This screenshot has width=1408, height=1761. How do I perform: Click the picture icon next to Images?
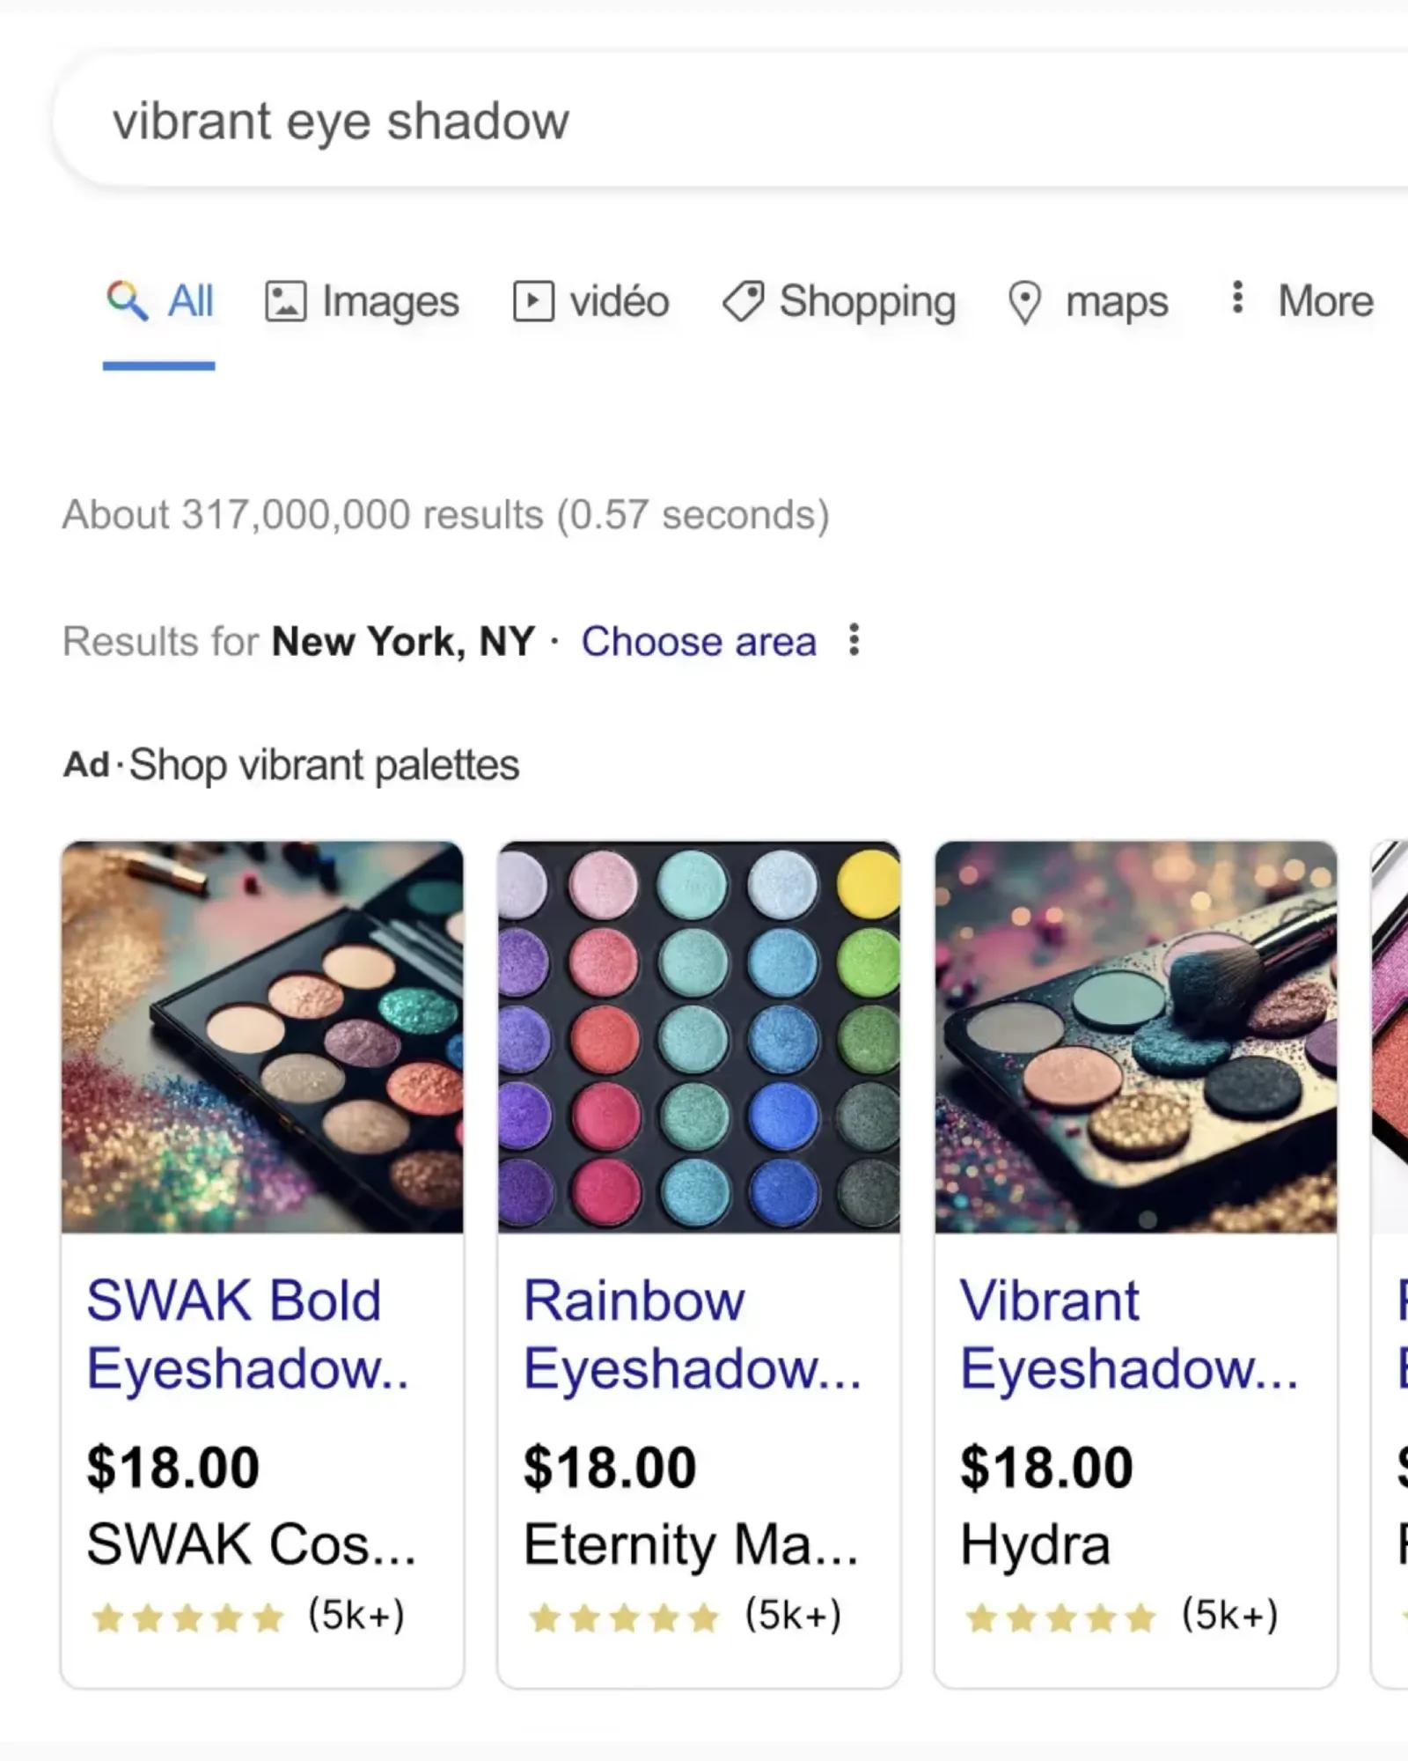click(x=284, y=301)
